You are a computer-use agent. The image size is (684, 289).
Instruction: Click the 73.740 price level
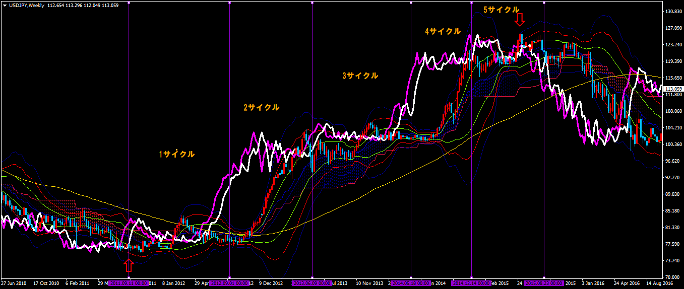tap(672, 261)
